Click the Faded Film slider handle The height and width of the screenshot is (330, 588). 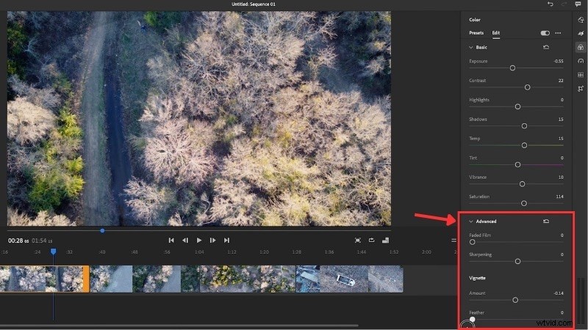click(x=472, y=242)
